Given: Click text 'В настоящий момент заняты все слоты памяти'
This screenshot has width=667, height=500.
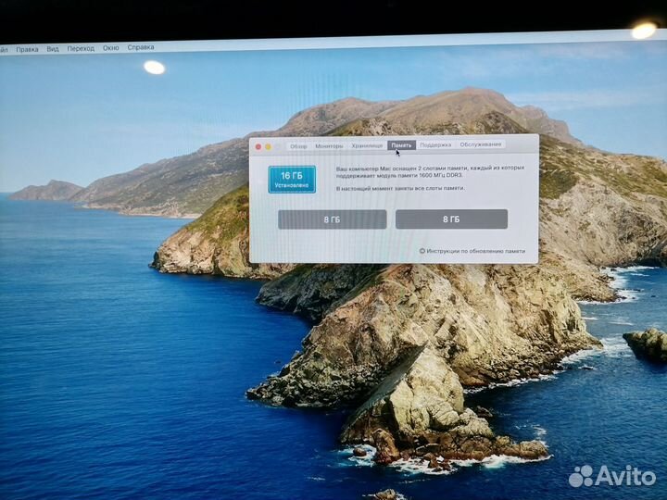Looking at the screenshot, I should click(x=400, y=188).
